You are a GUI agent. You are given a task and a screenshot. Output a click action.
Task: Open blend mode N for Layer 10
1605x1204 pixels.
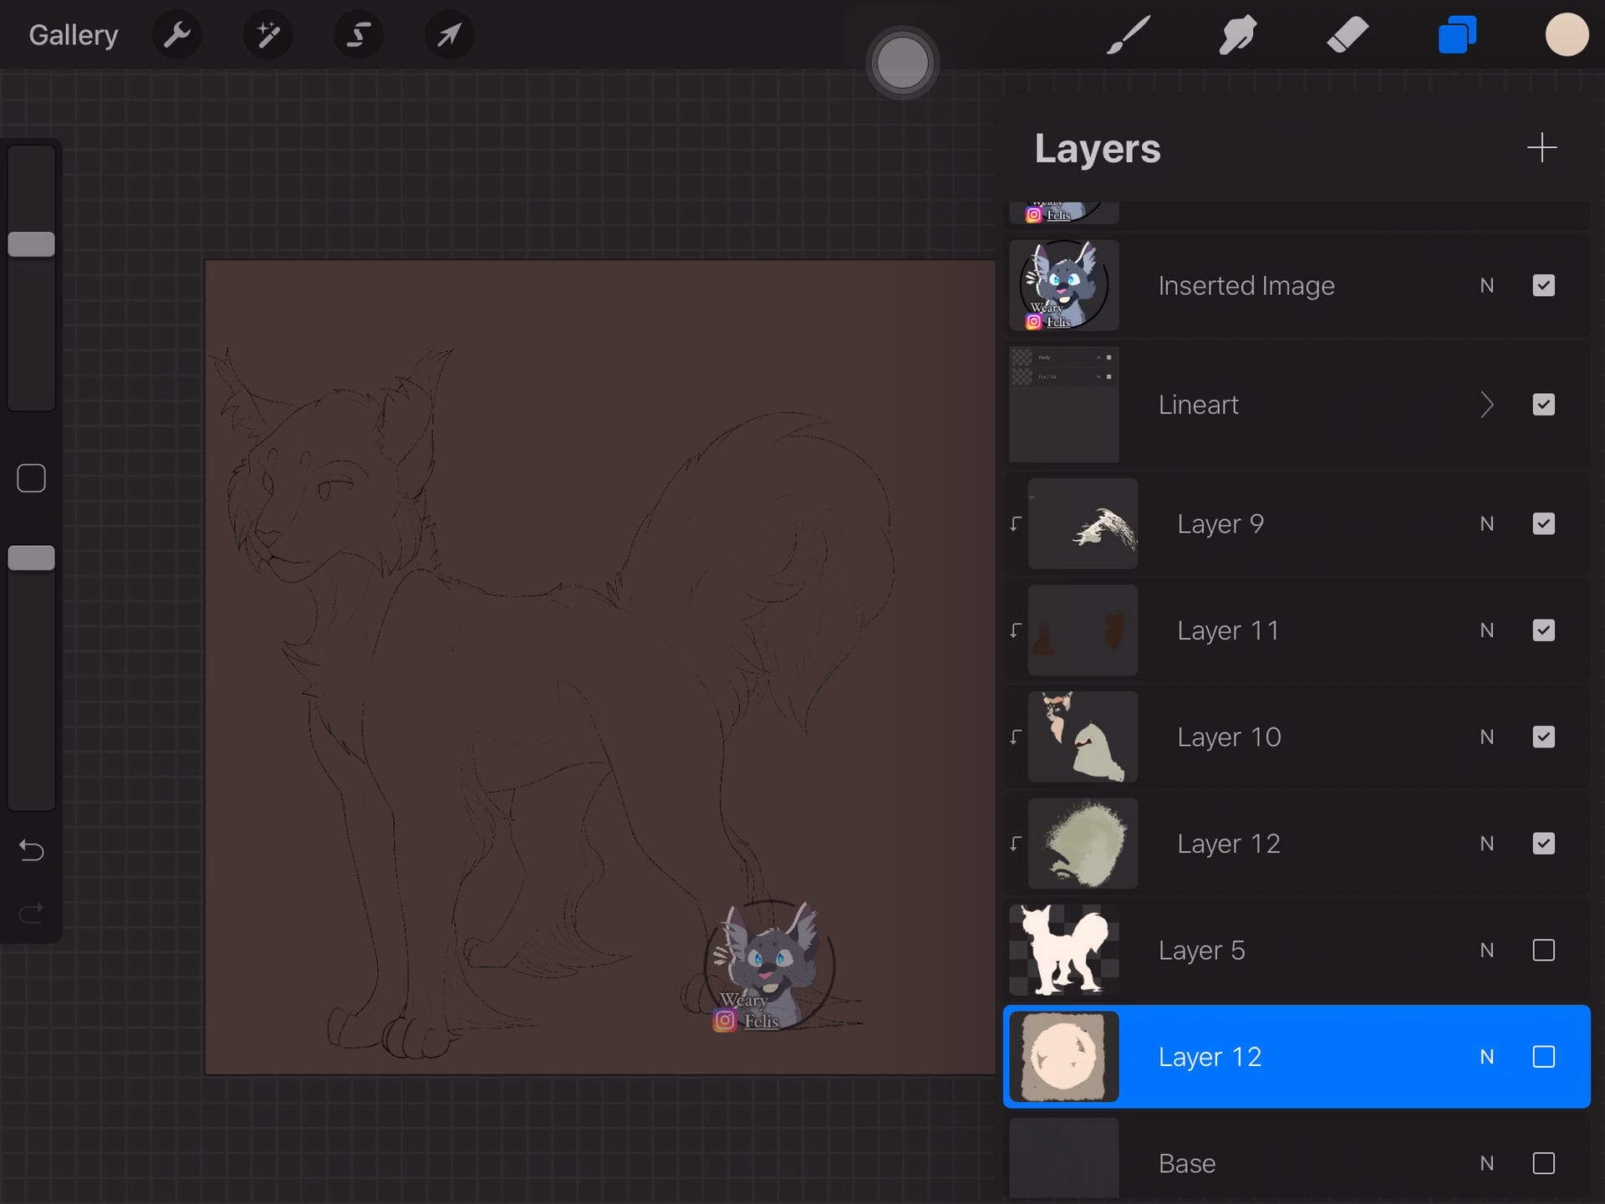pyautogui.click(x=1486, y=737)
